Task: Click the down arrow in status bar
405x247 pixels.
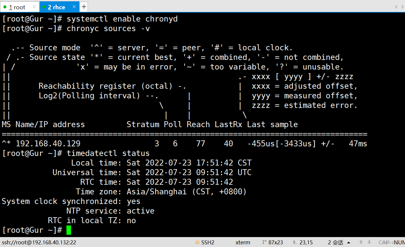Action: (370, 242)
